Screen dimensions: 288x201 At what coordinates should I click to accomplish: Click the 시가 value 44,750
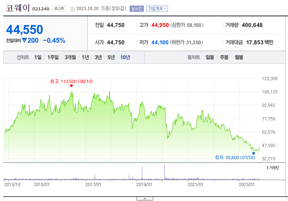tap(116, 43)
